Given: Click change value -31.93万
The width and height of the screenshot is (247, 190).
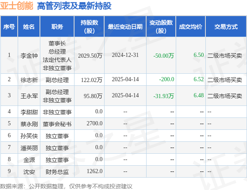Looking at the screenshot, I should coord(164,96).
